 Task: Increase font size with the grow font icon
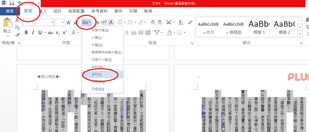pyautogui.click(x=68, y=23)
